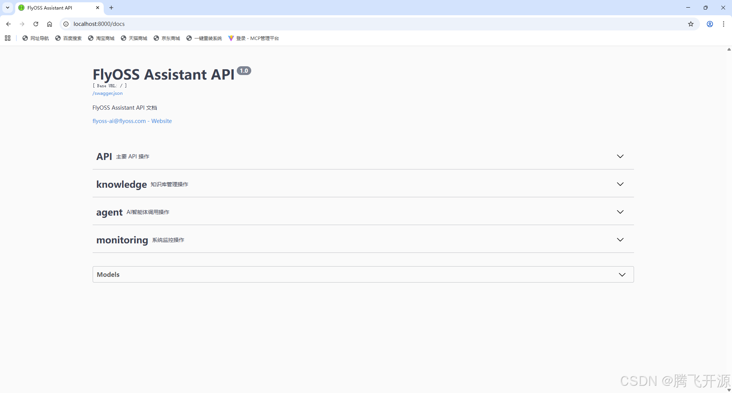This screenshot has height=393, width=732.
Task: Click the browser forward arrow
Action: tap(22, 24)
